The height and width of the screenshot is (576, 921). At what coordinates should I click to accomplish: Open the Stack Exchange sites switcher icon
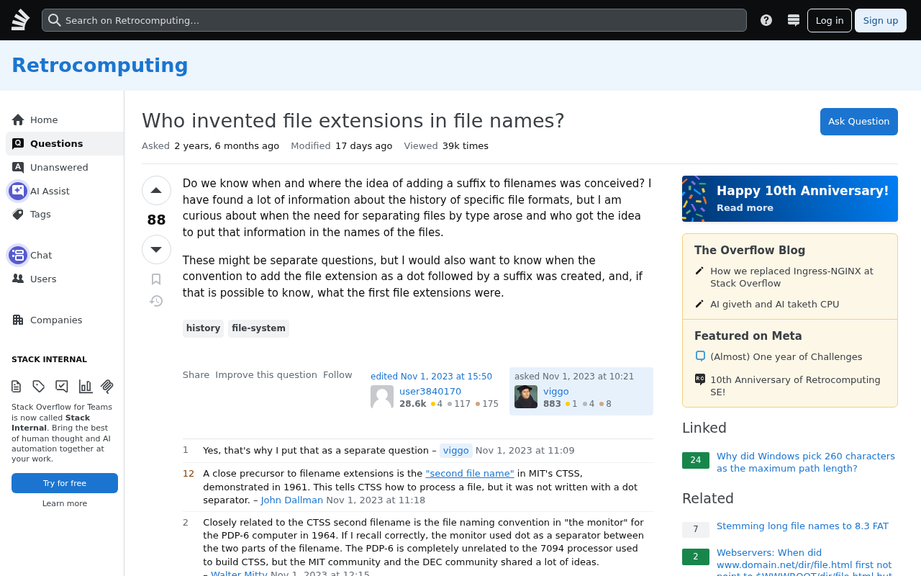794,20
